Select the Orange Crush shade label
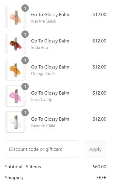Viewport: 113px width, 185px height. tap(43, 74)
